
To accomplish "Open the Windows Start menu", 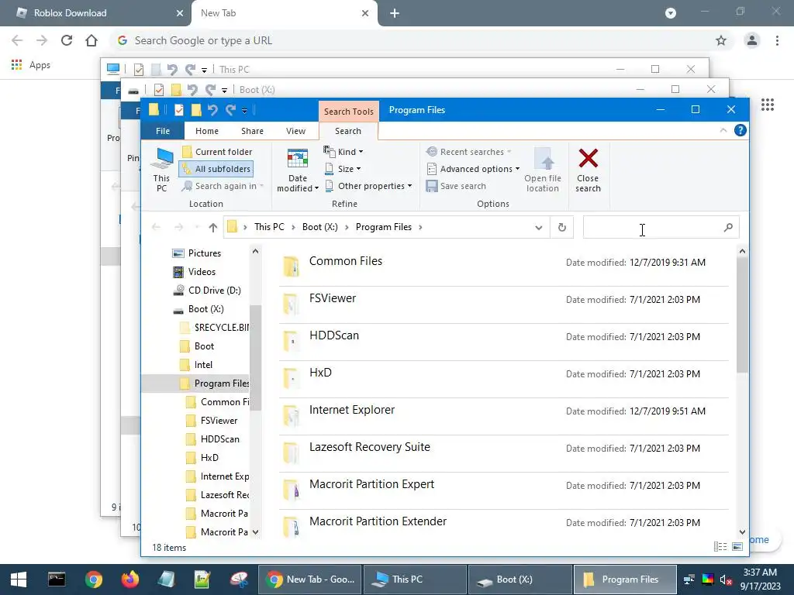I will click(x=19, y=580).
